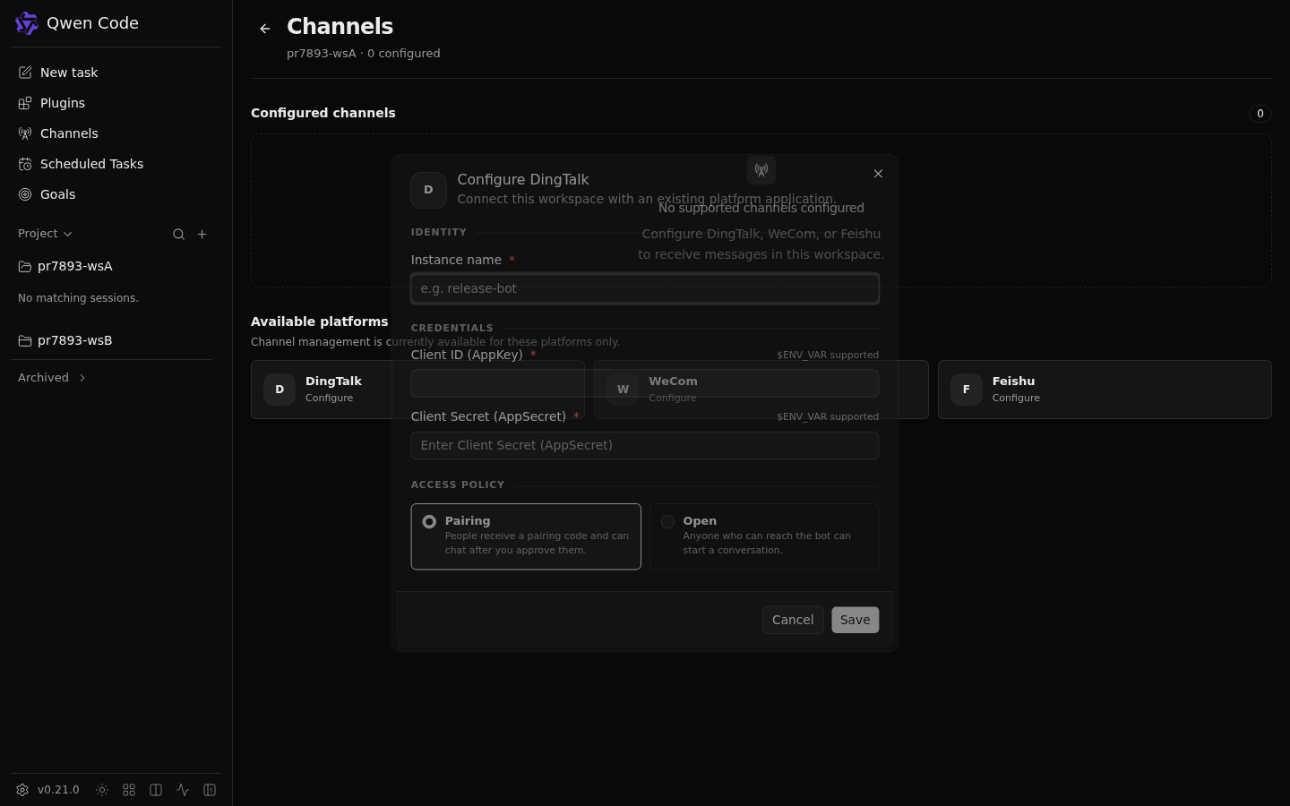Click the split columns layout icon
1290x806 pixels.
156,790
